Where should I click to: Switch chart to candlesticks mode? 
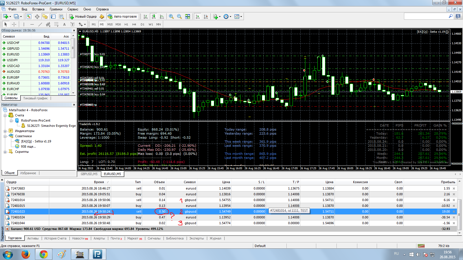[154, 16]
